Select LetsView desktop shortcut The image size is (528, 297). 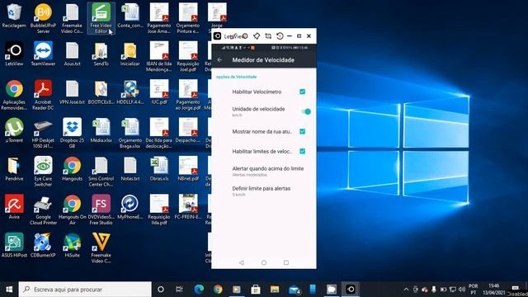pos(14,54)
